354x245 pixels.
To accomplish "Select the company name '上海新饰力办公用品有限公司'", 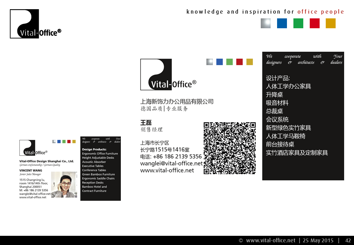I will [x=177, y=101].
